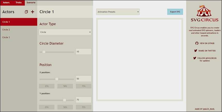Set X position to 25% preset
222x112 pixels.
[47, 86]
